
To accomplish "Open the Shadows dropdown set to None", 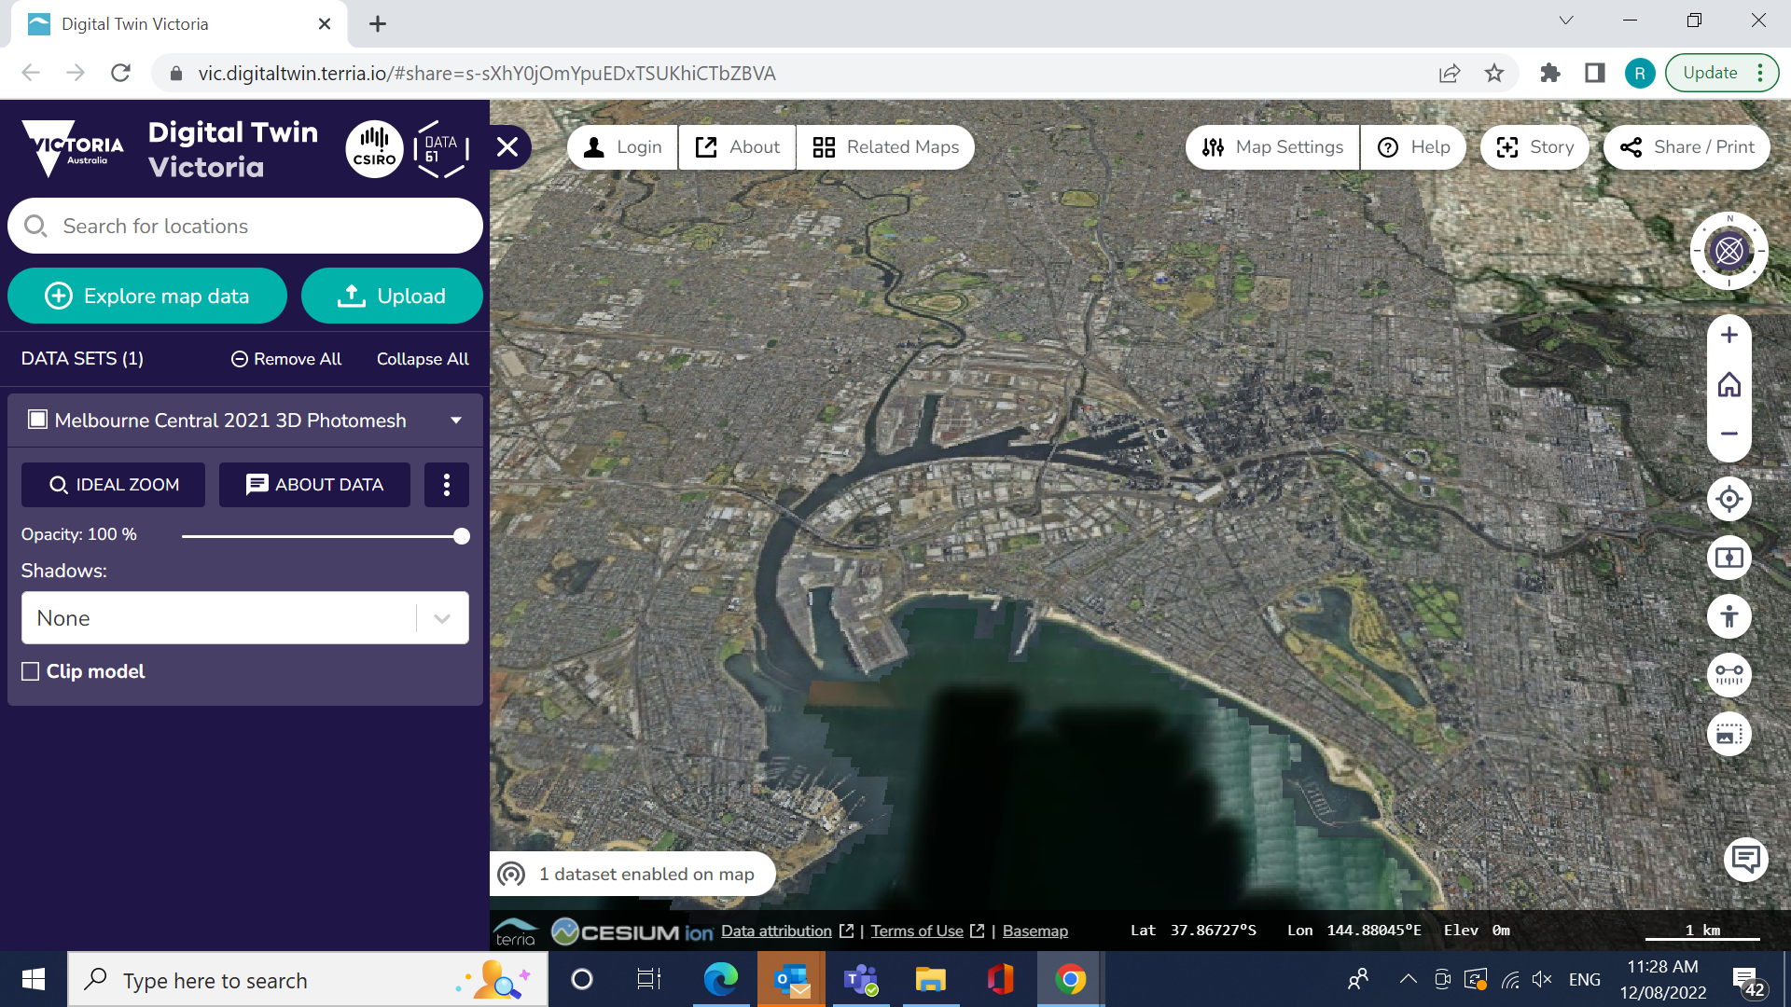I will (x=244, y=618).
